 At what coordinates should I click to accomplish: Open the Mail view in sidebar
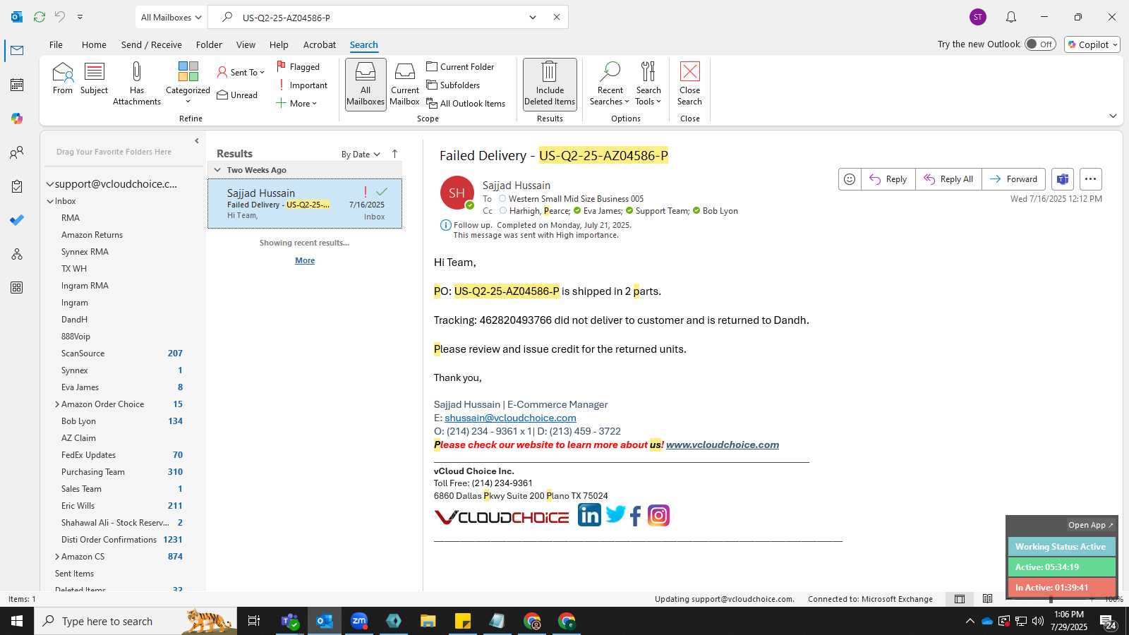[17, 51]
